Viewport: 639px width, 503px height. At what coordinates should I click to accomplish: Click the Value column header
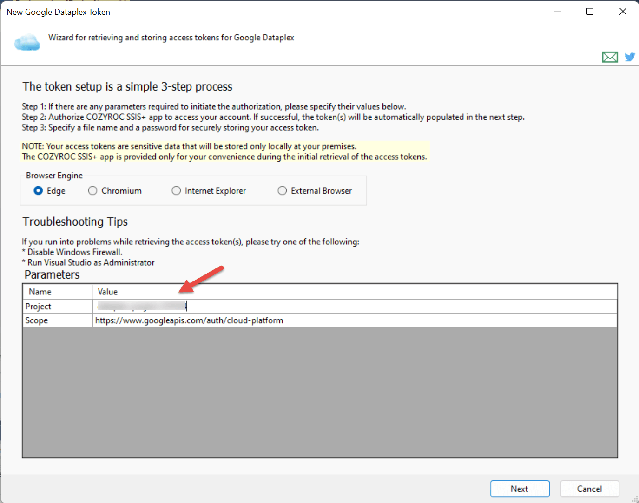click(355, 292)
